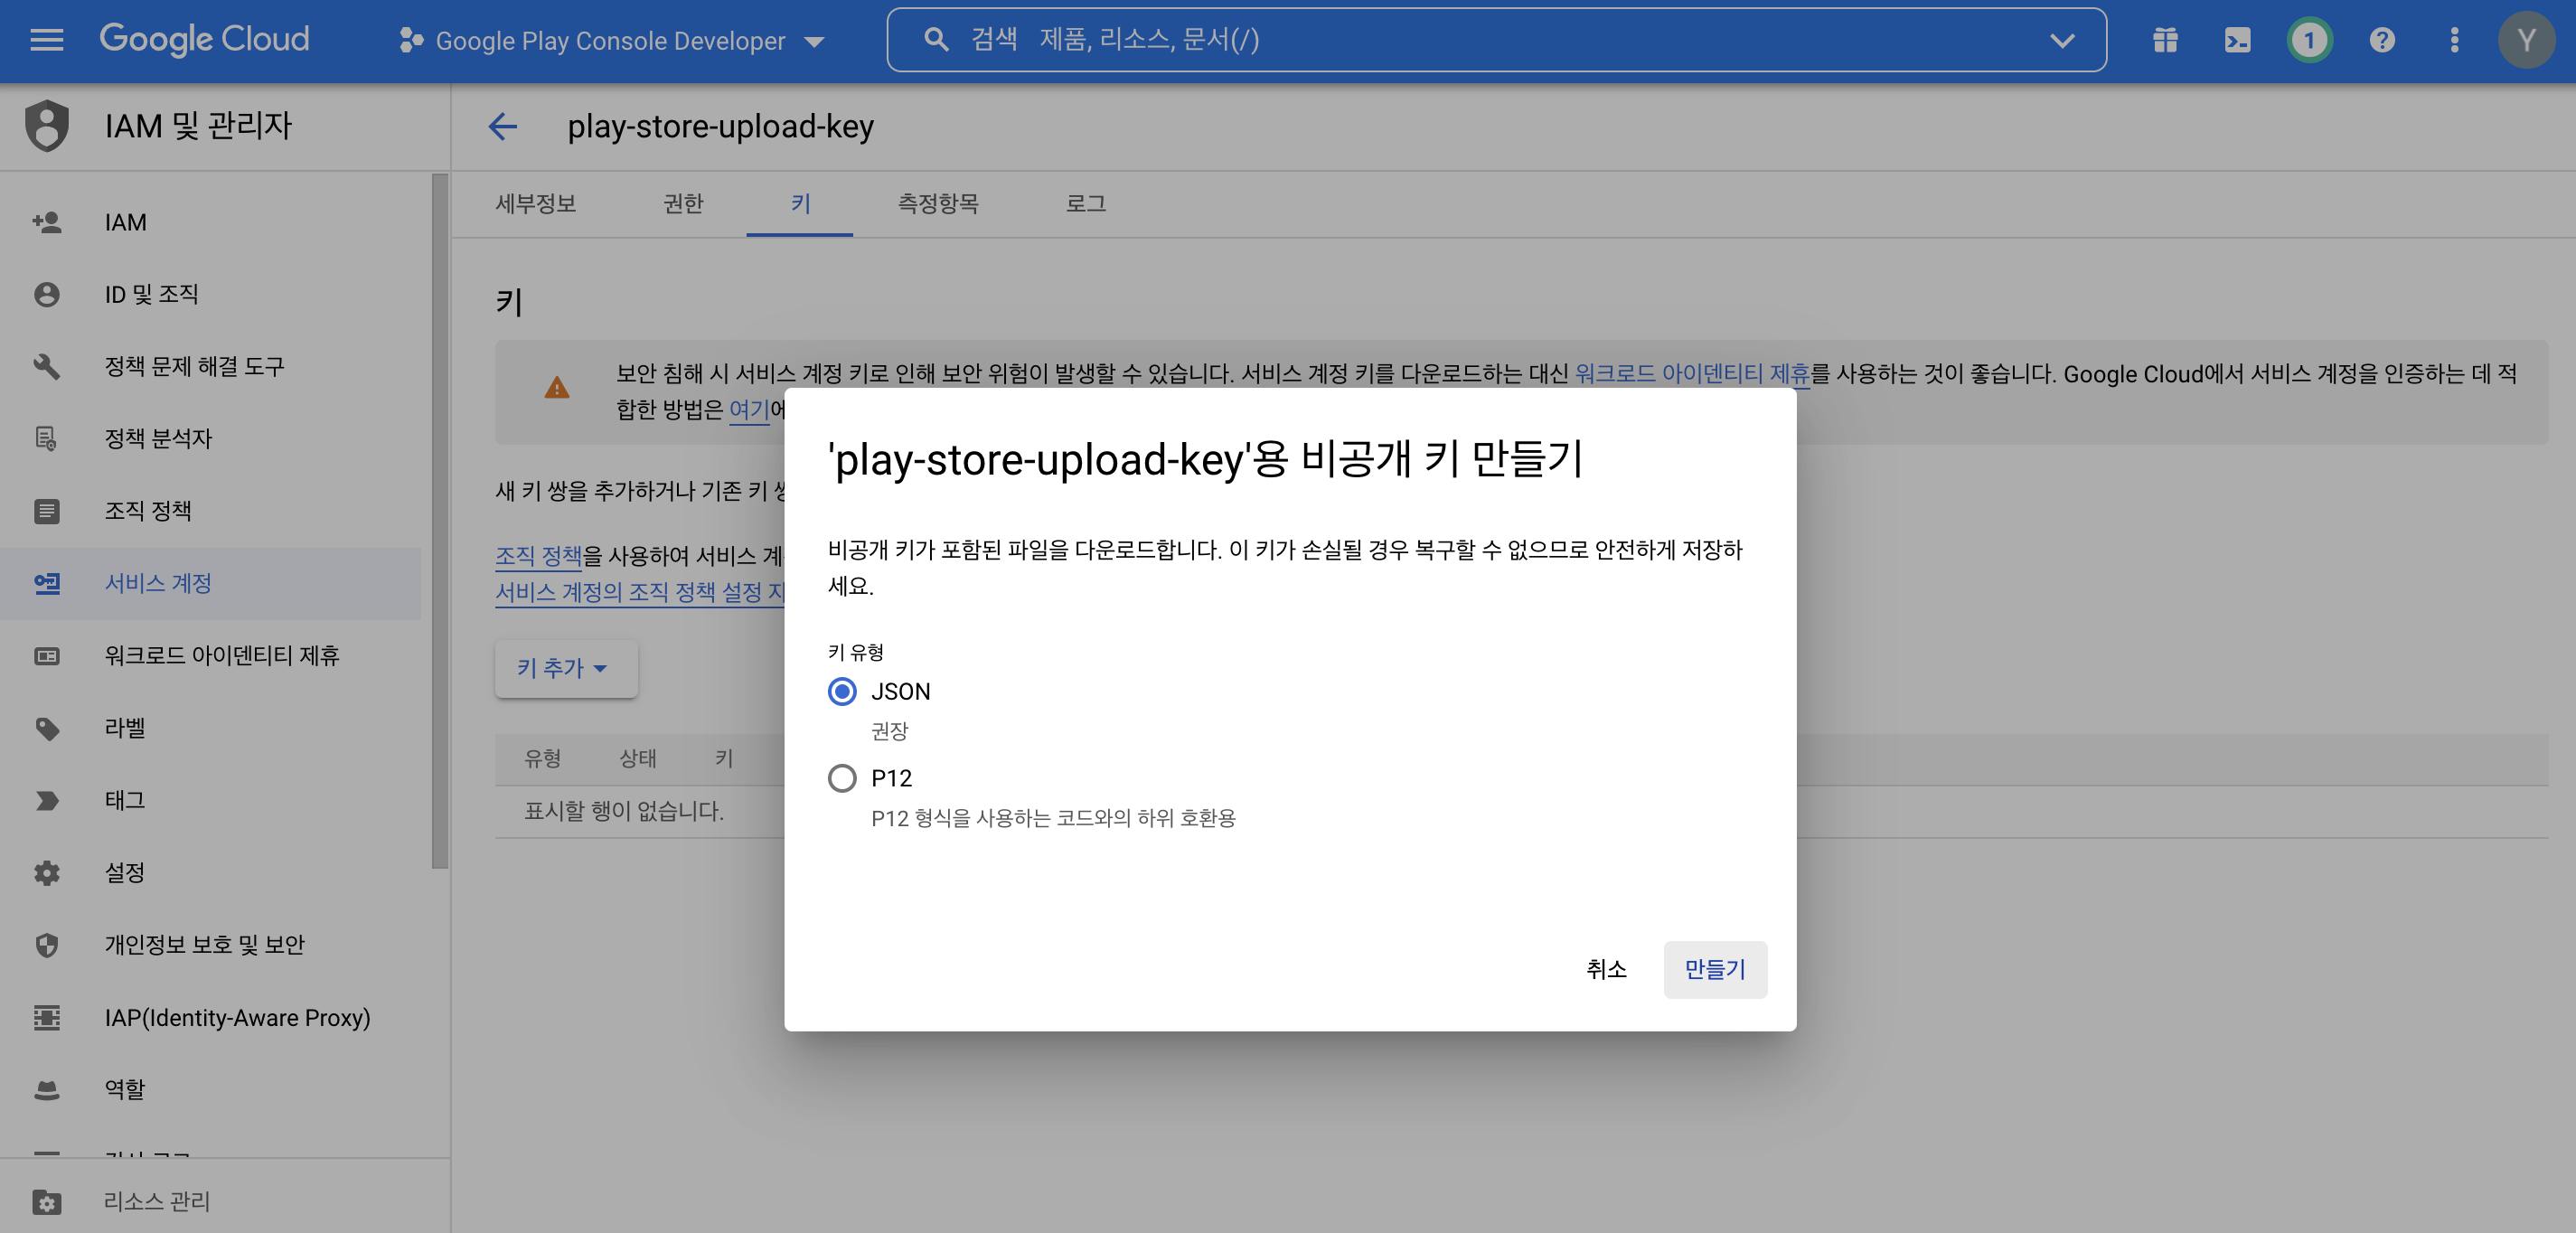The image size is (2576, 1233).
Task: Click the play-store-upload-key page title
Action: (x=720, y=126)
